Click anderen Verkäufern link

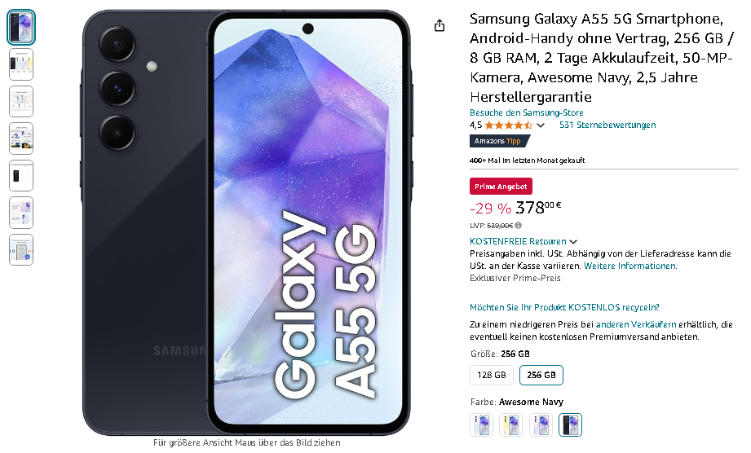pyautogui.click(x=636, y=324)
